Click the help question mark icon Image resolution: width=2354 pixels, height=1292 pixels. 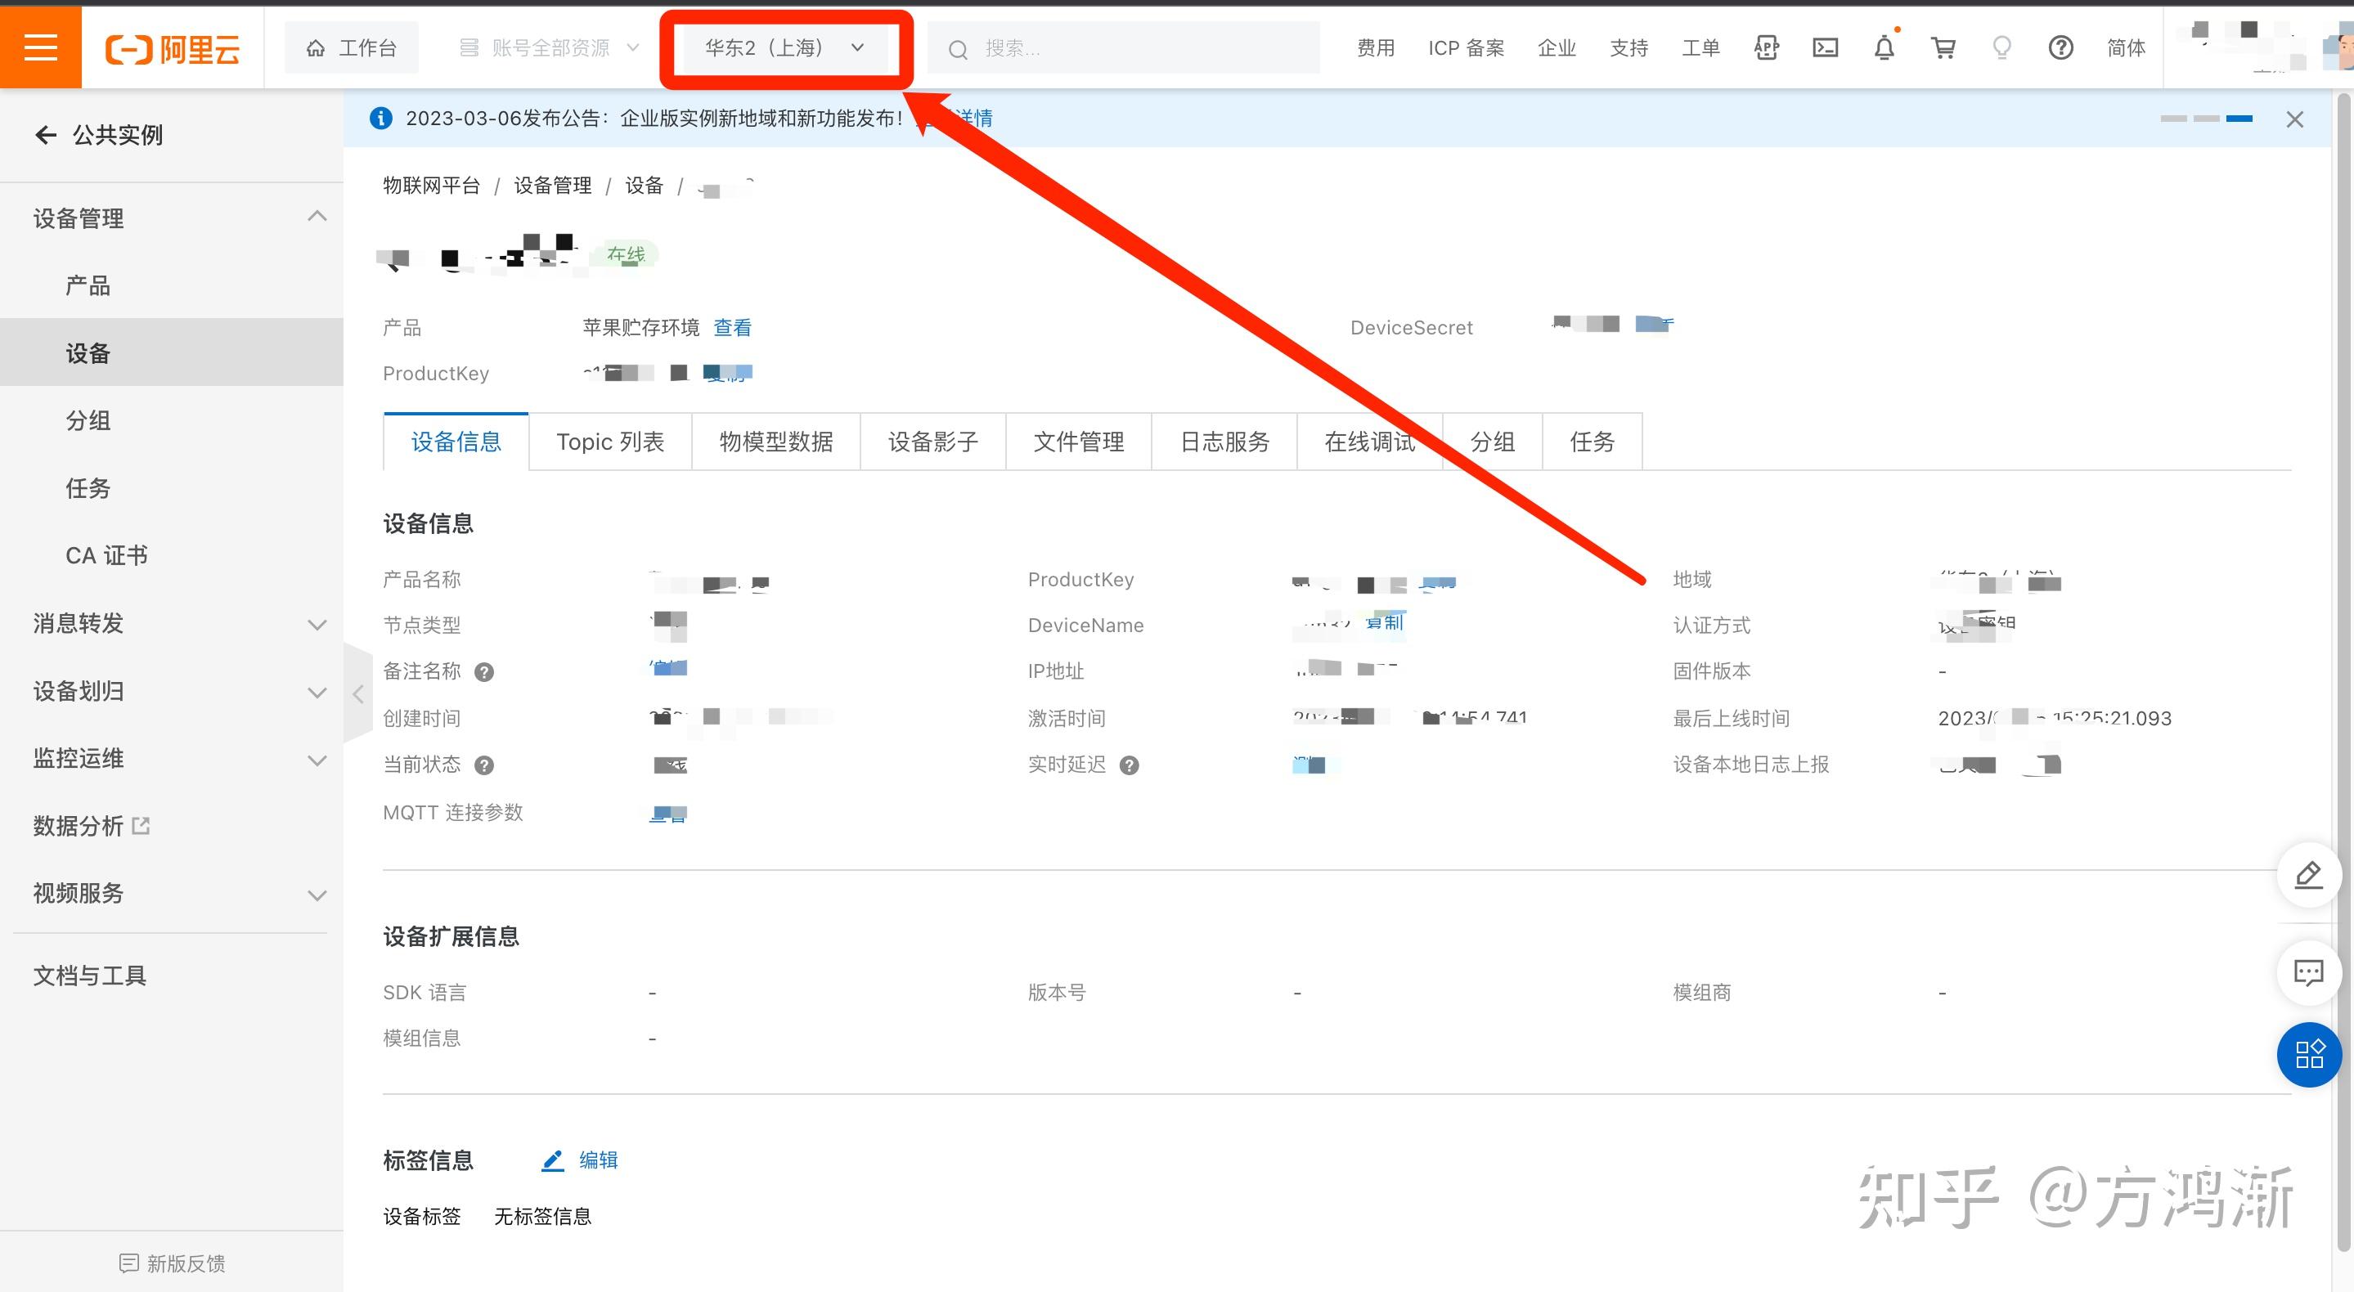[2060, 47]
